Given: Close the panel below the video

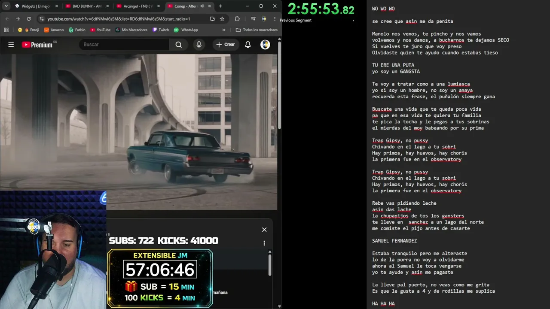Looking at the screenshot, I should 264,230.
